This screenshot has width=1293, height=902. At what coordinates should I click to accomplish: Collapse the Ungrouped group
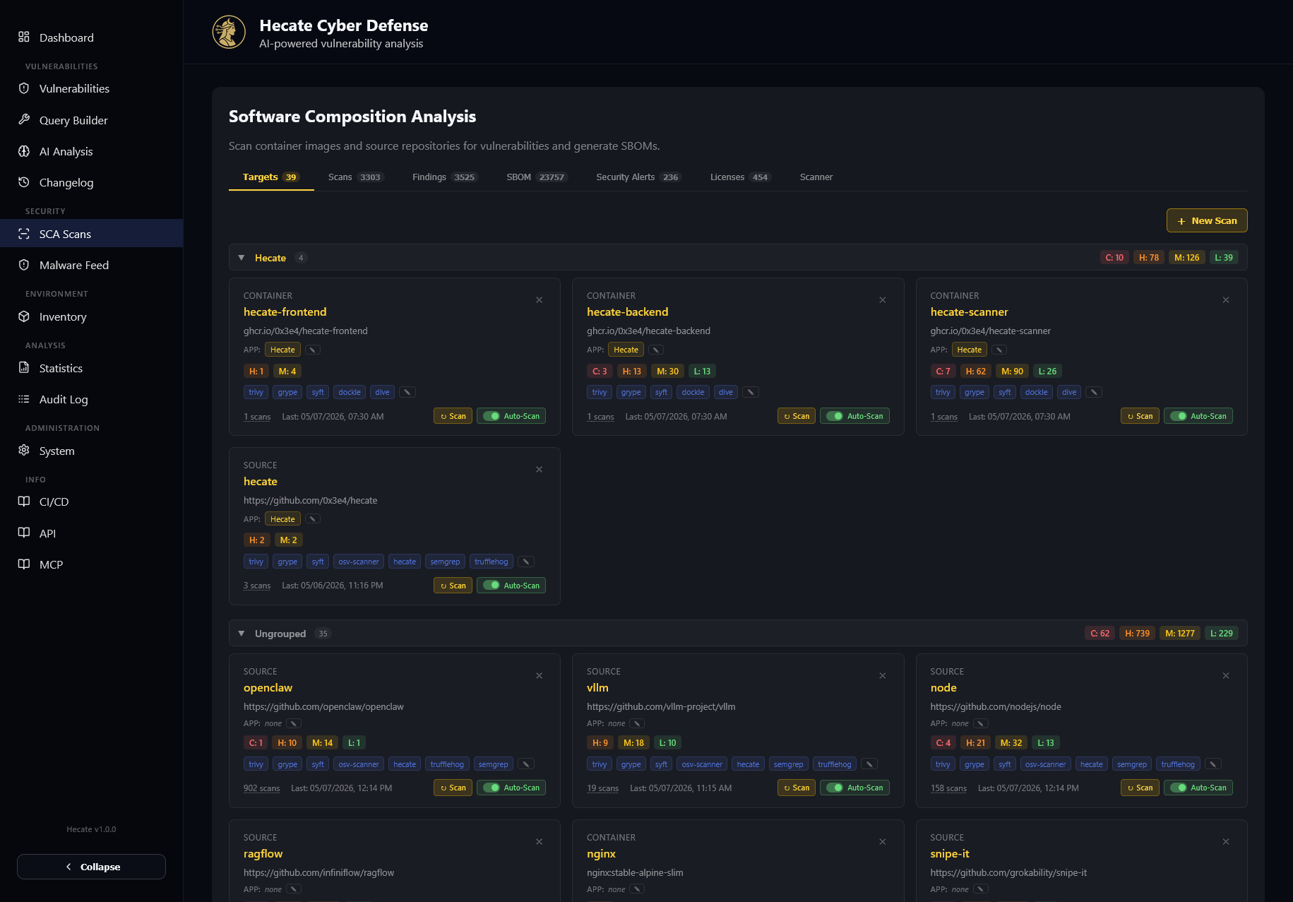[x=242, y=634]
